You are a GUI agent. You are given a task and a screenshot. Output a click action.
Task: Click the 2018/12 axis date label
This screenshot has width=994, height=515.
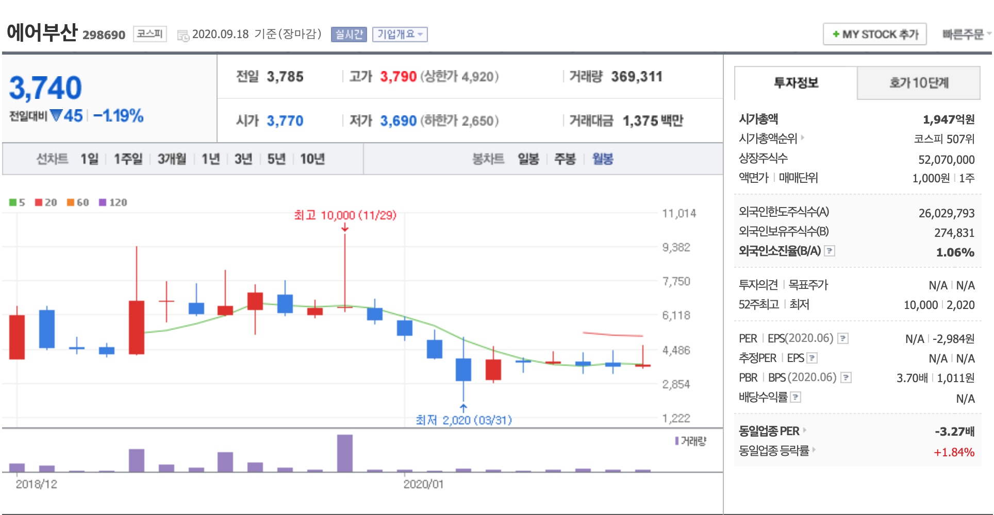coord(36,484)
